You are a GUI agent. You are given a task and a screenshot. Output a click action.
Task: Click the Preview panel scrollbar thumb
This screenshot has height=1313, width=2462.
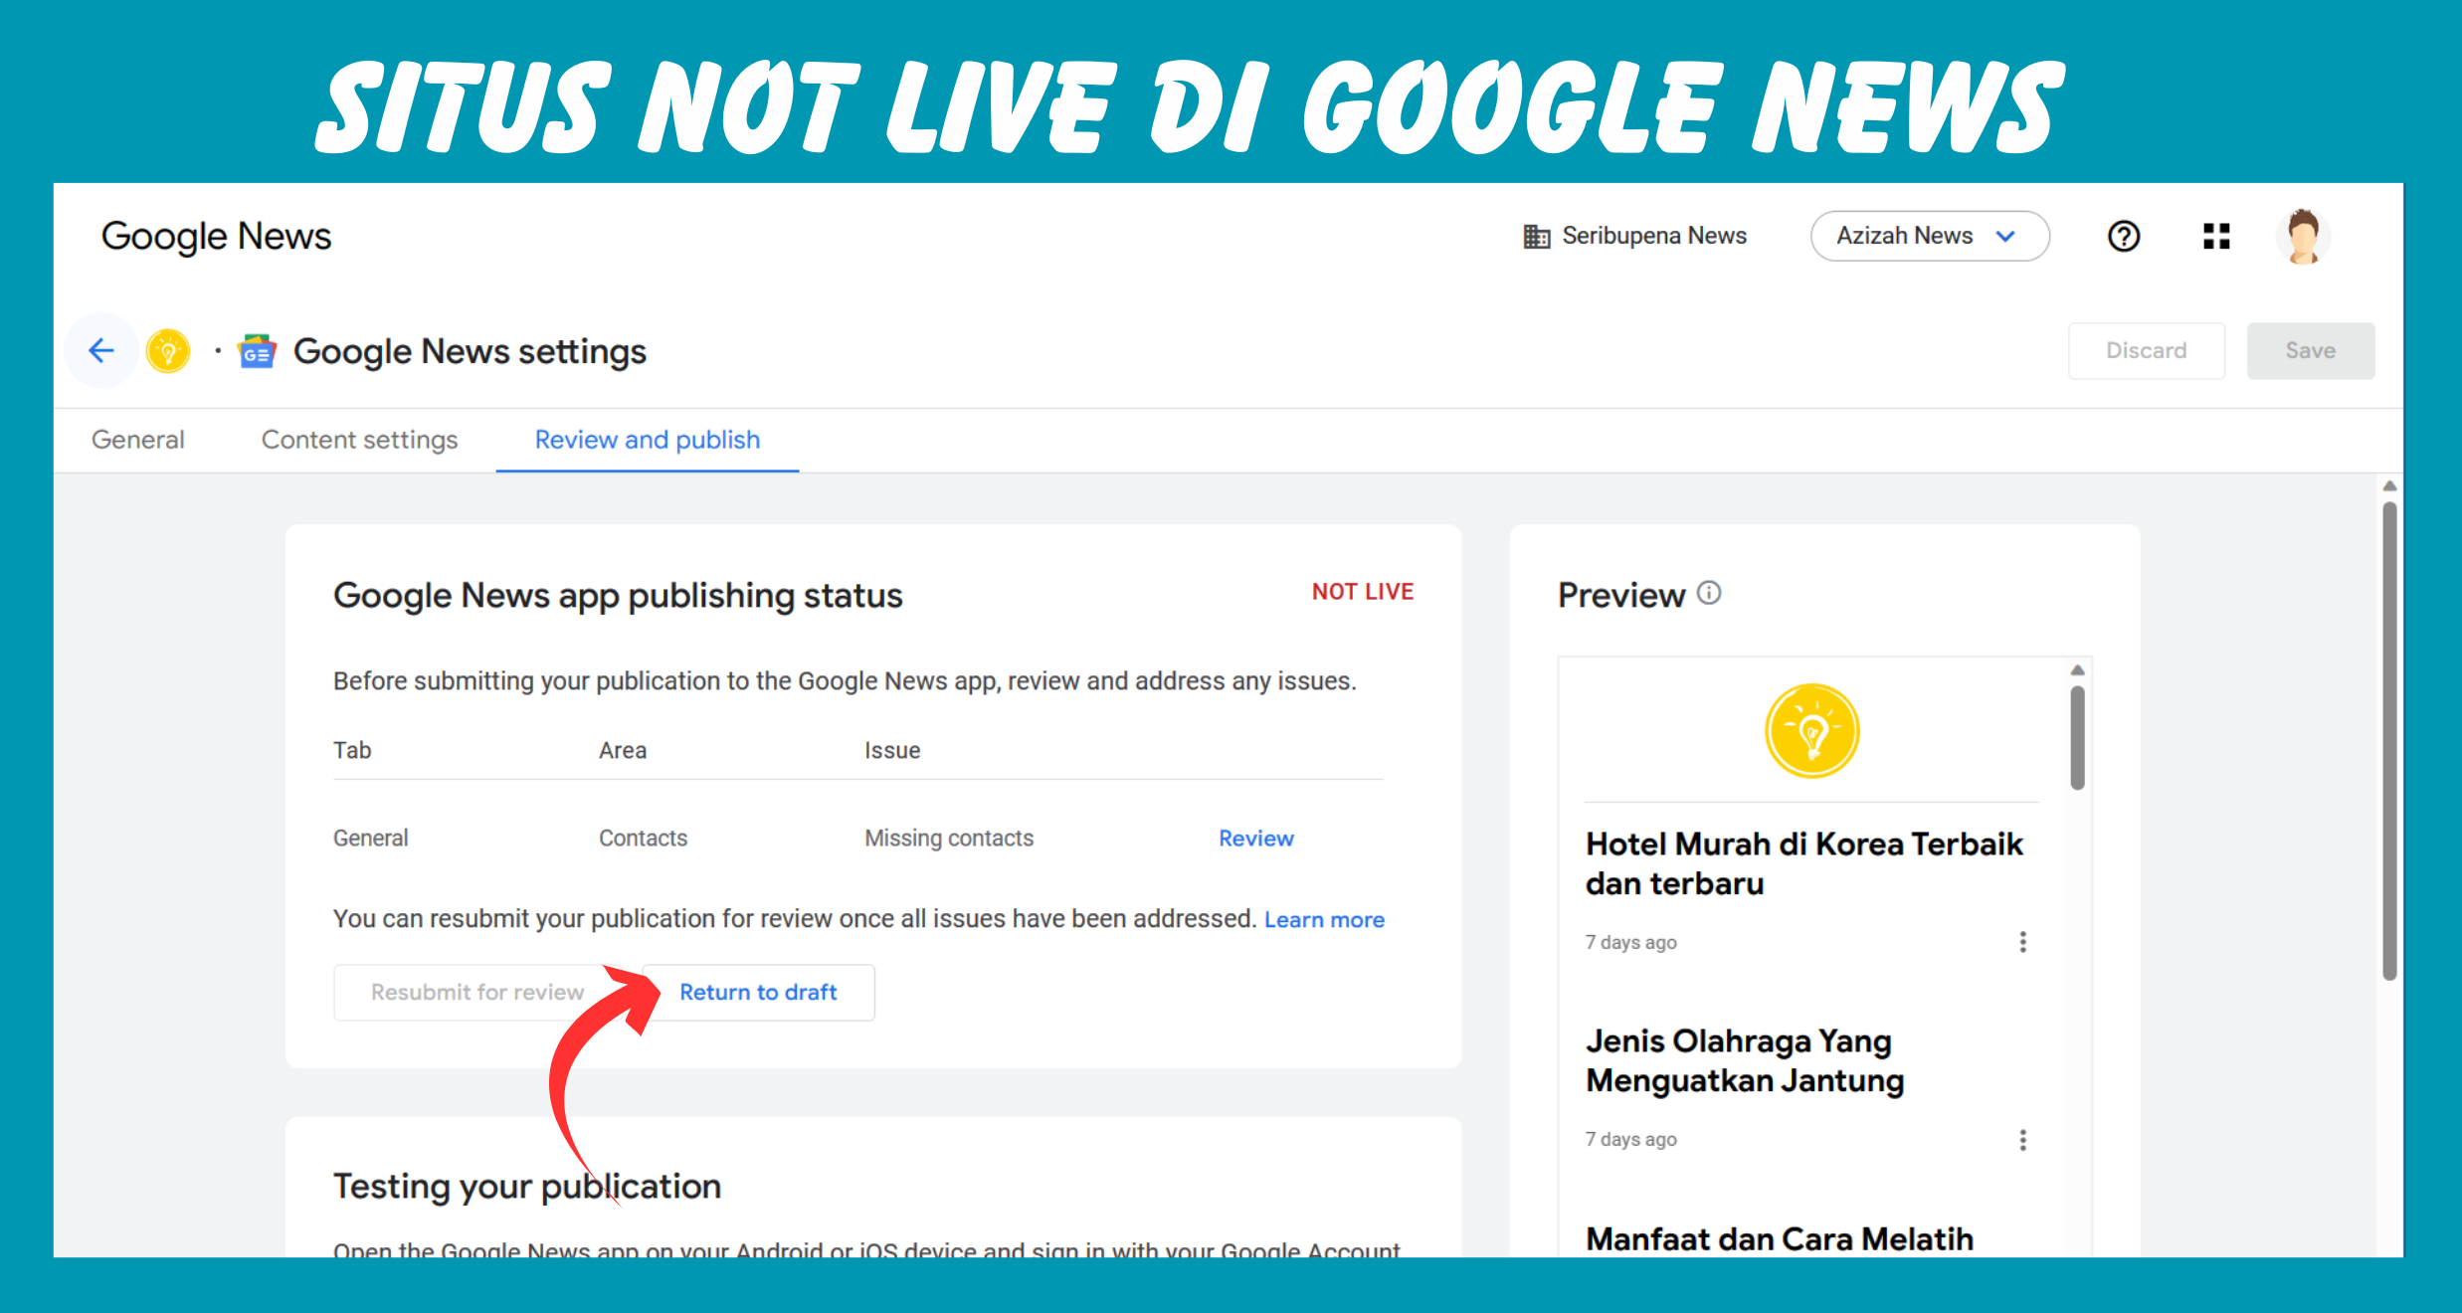(2077, 737)
